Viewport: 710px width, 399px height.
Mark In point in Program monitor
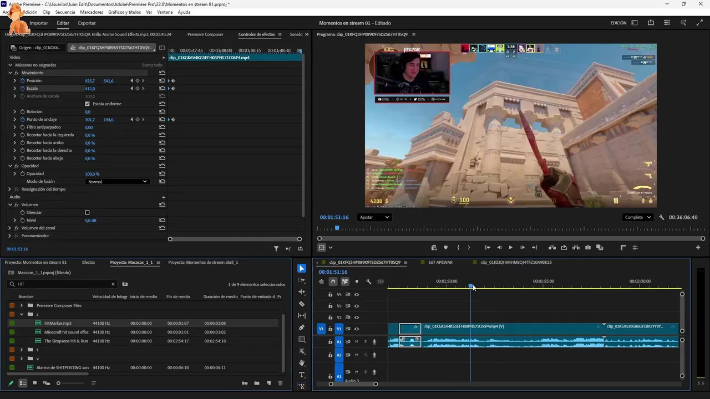[458, 248]
